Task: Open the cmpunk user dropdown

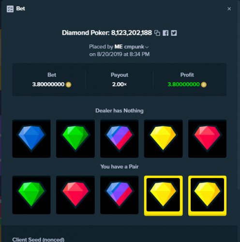Action: click(147, 47)
